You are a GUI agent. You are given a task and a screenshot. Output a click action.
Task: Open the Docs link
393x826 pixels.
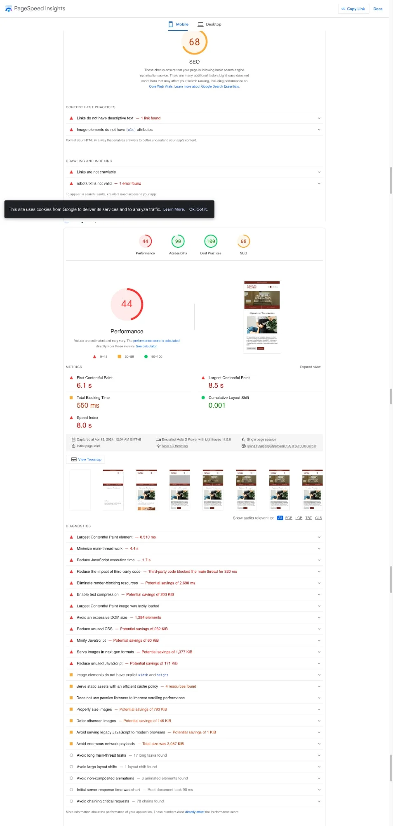point(378,9)
